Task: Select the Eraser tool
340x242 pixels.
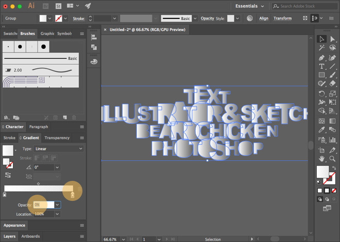Action: pos(332,83)
